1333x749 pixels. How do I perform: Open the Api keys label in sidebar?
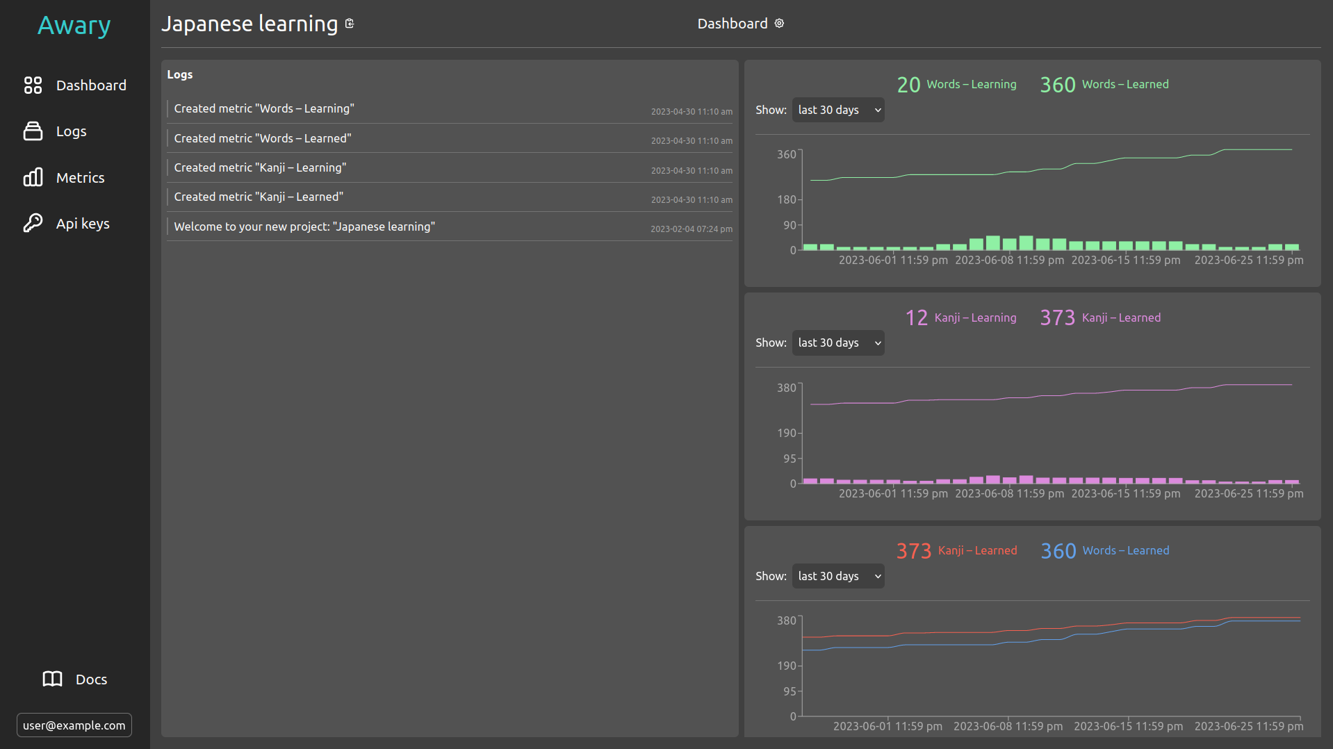(83, 224)
